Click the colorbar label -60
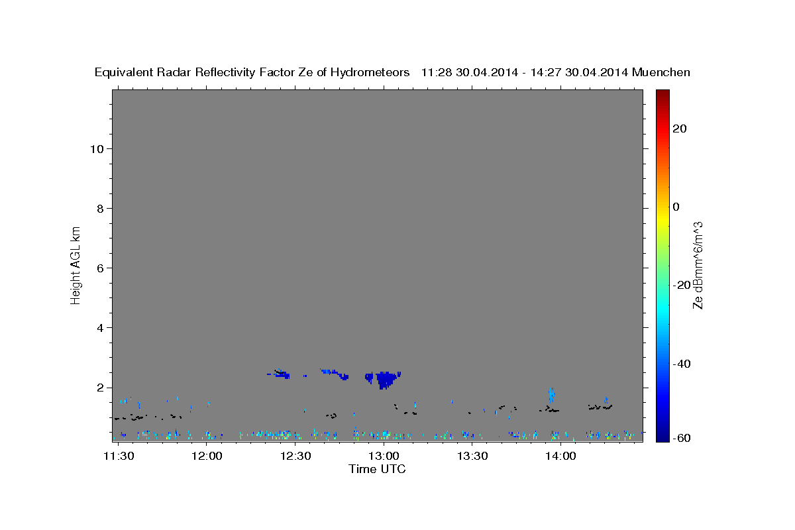 point(682,437)
